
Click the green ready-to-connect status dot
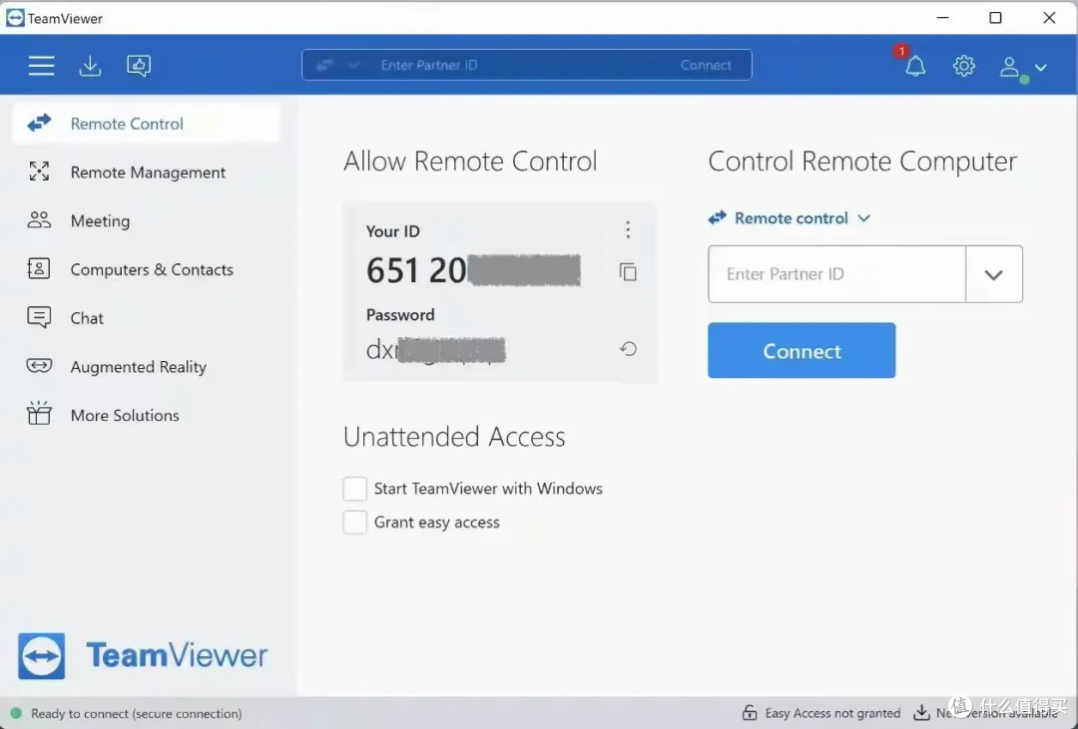[16, 713]
